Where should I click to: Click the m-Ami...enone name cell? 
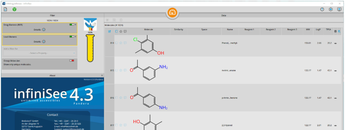[x=229, y=71]
